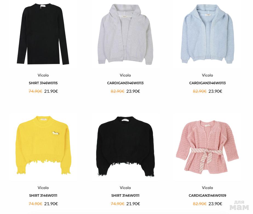Open the light blue cardigan image

point(207,34)
